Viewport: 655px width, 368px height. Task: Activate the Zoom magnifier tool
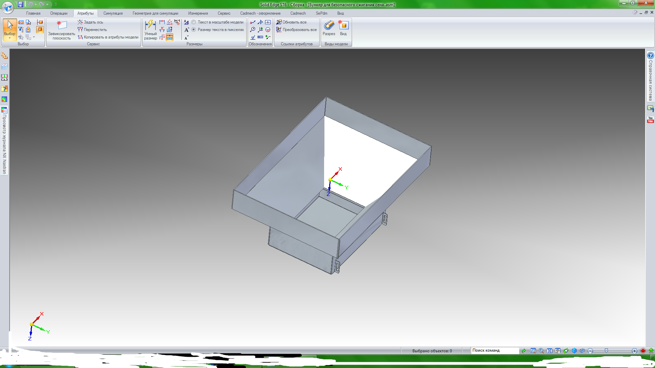pos(541,351)
